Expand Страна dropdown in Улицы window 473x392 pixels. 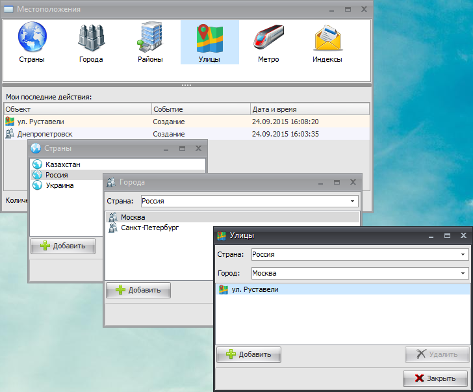click(463, 255)
